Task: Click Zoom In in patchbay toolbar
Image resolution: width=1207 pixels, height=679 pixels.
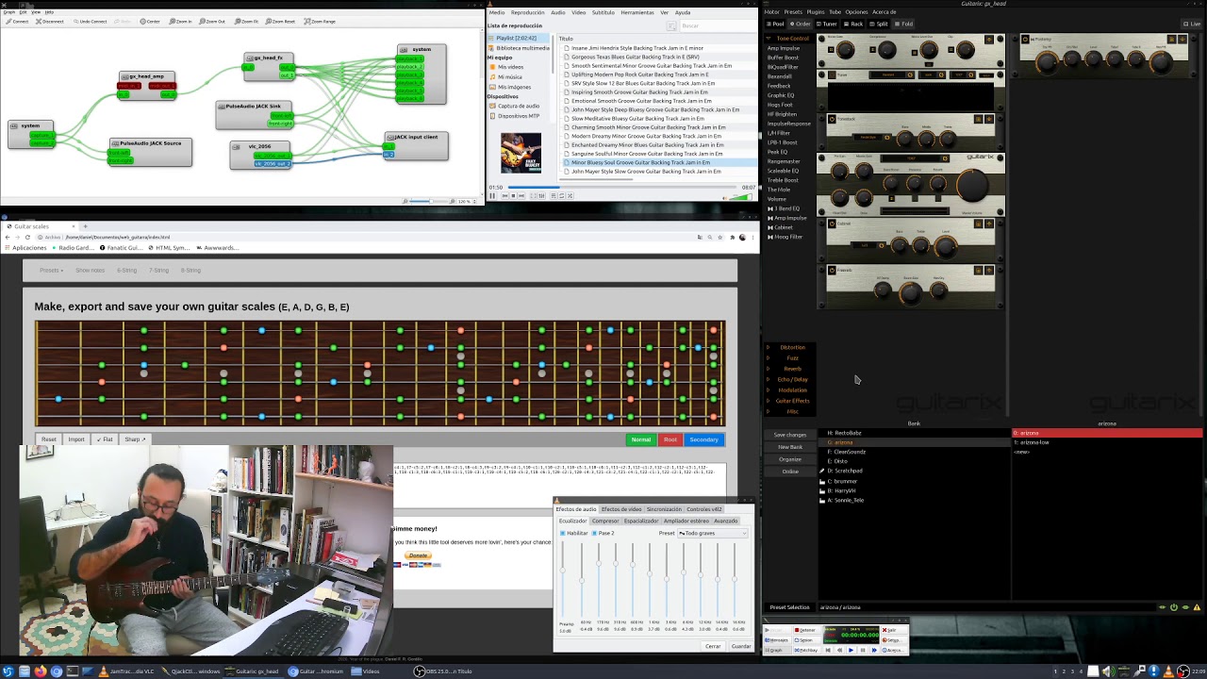Action: pos(181,21)
